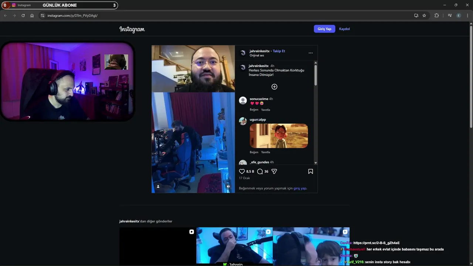Click the Kaydol link
The image size is (473, 266).
(344, 29)
